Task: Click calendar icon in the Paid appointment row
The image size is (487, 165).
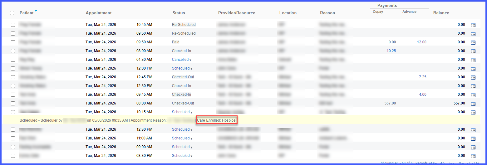Action: 473,42
